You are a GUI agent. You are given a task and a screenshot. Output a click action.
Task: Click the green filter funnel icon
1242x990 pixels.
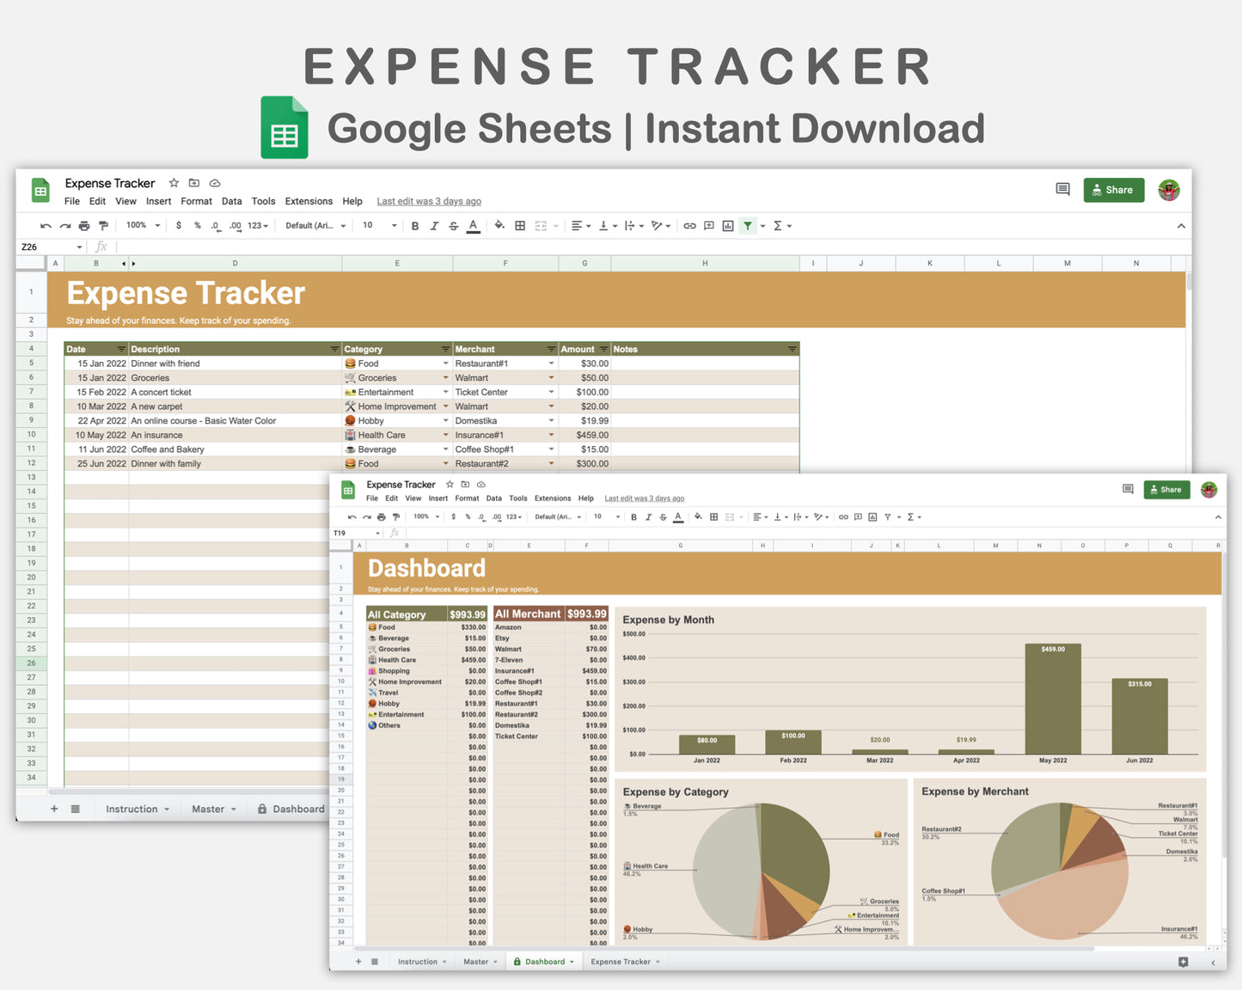747,225
